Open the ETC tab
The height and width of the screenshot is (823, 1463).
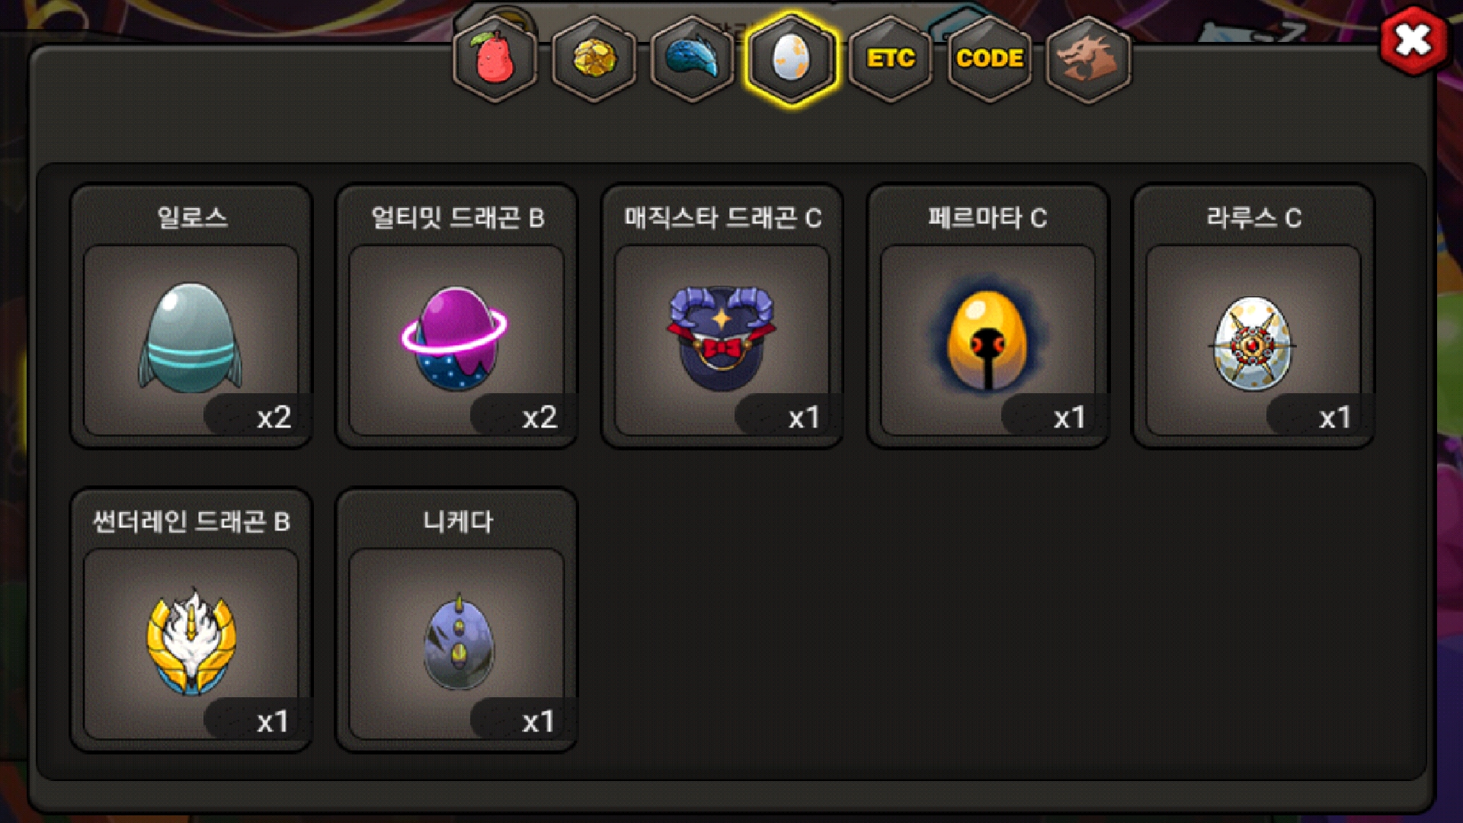point(891,59)
